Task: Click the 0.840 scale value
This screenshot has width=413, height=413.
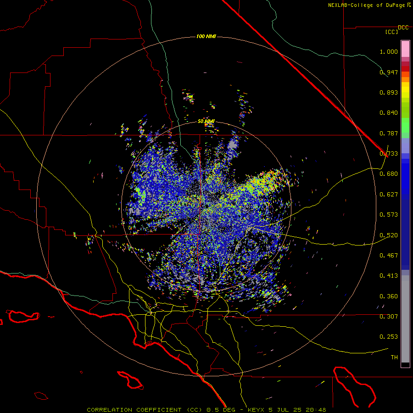Action: click(389, 113)
